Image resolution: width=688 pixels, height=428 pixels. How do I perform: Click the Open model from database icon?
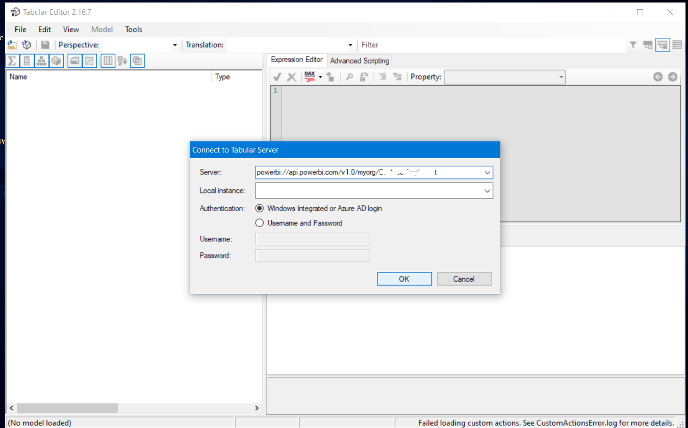click(27, 45)
